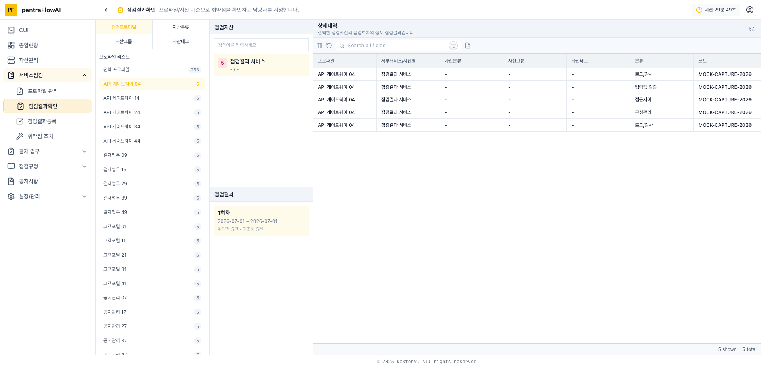Select profile API 게이트웨이 14
761x368 pixels.
[152, 98]
